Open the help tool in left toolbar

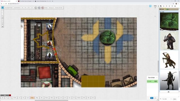(x=3, y=26)
